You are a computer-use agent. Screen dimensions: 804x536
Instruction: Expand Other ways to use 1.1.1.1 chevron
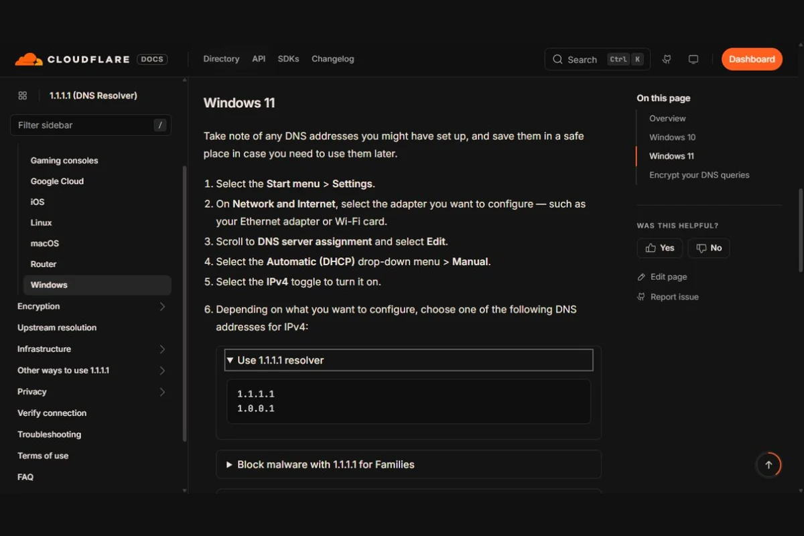tap(162, 371)
